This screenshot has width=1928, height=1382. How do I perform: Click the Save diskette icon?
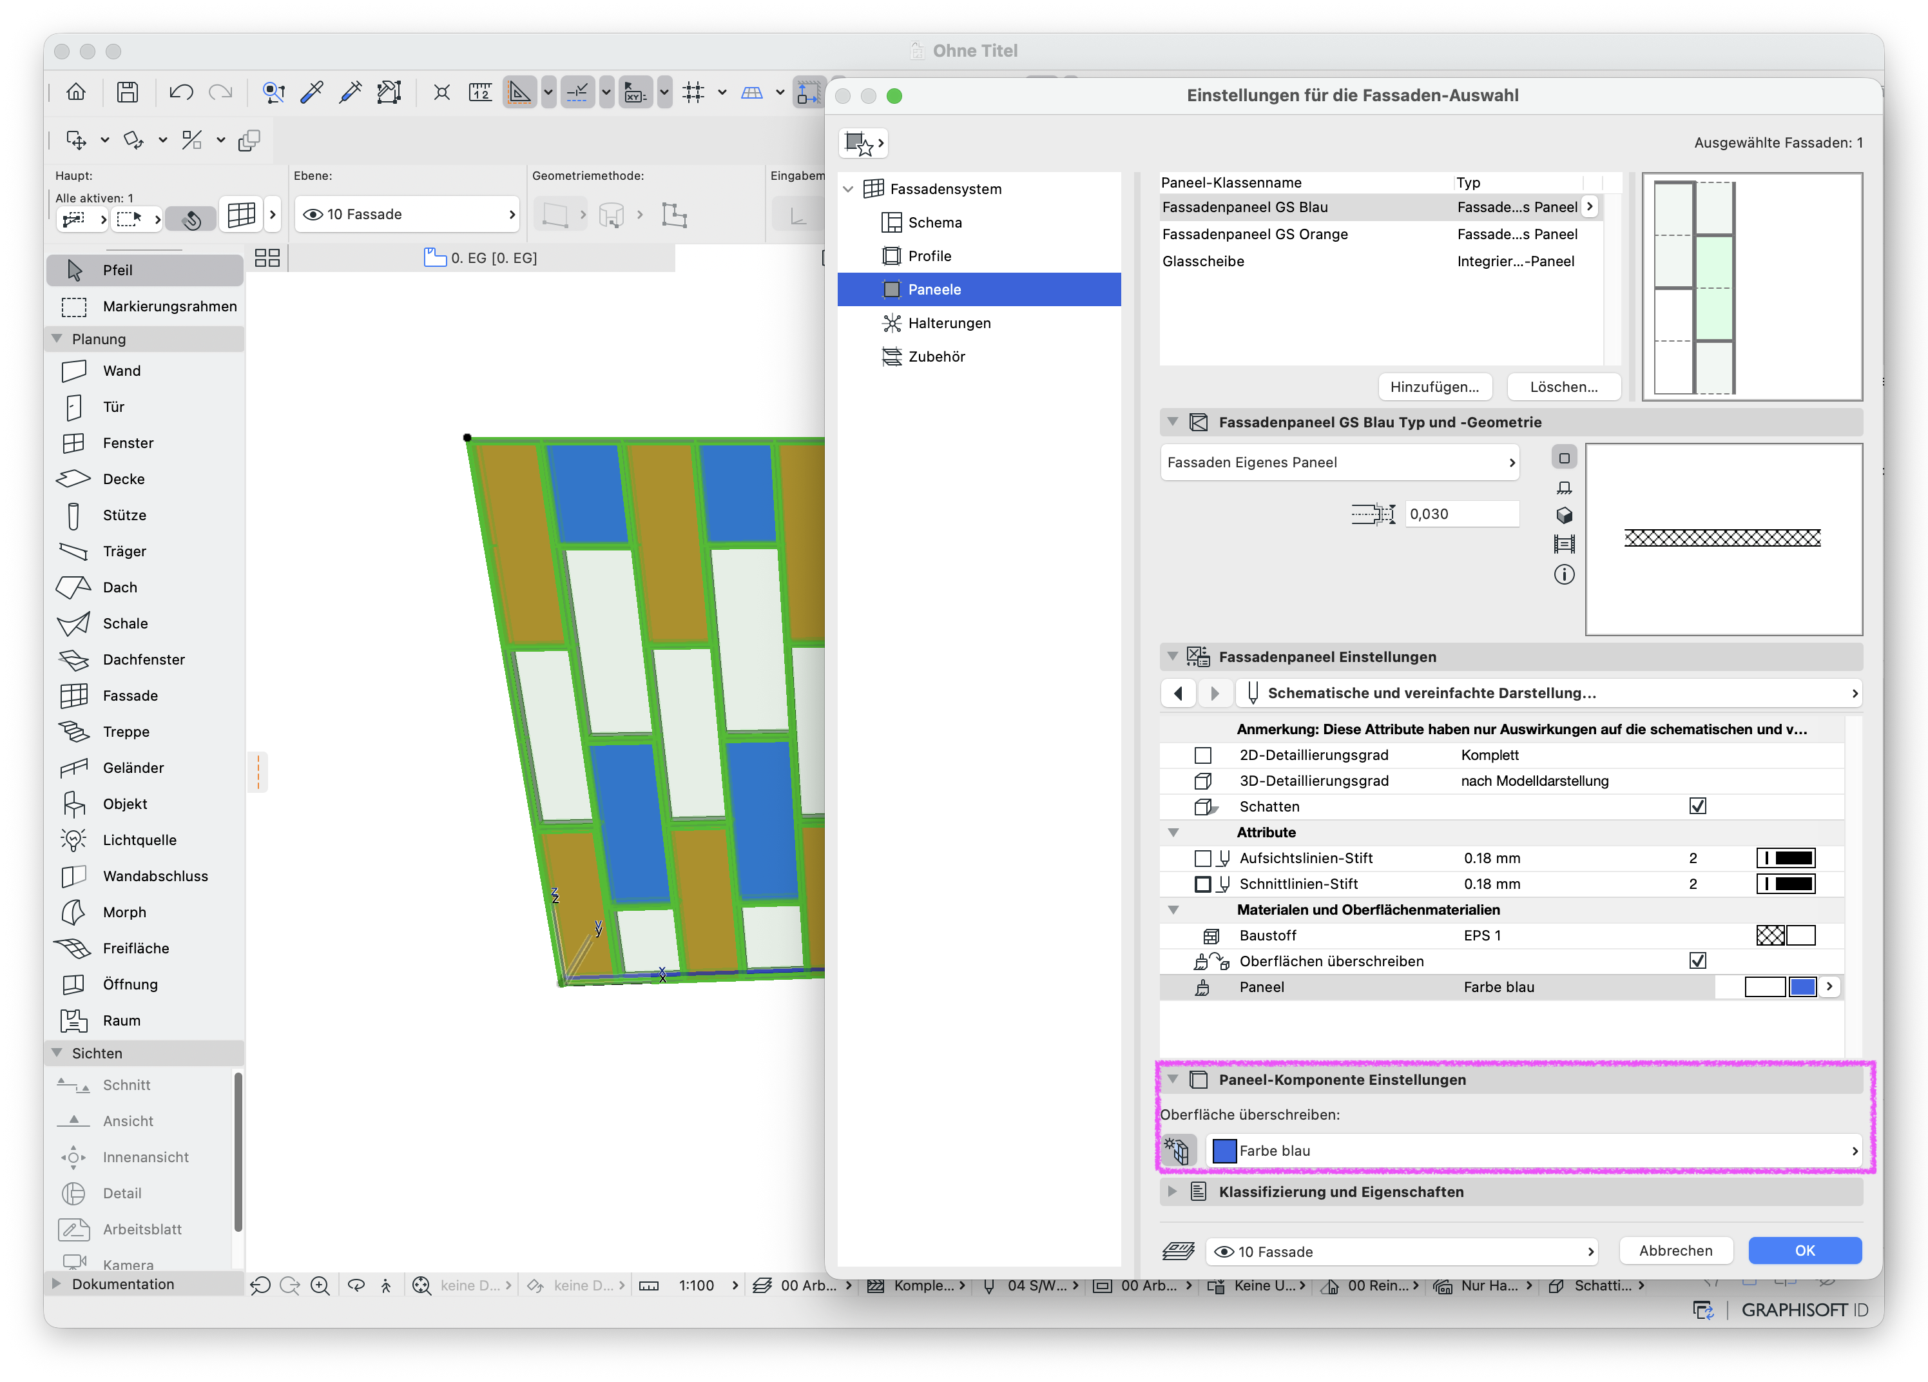point(128,92)
